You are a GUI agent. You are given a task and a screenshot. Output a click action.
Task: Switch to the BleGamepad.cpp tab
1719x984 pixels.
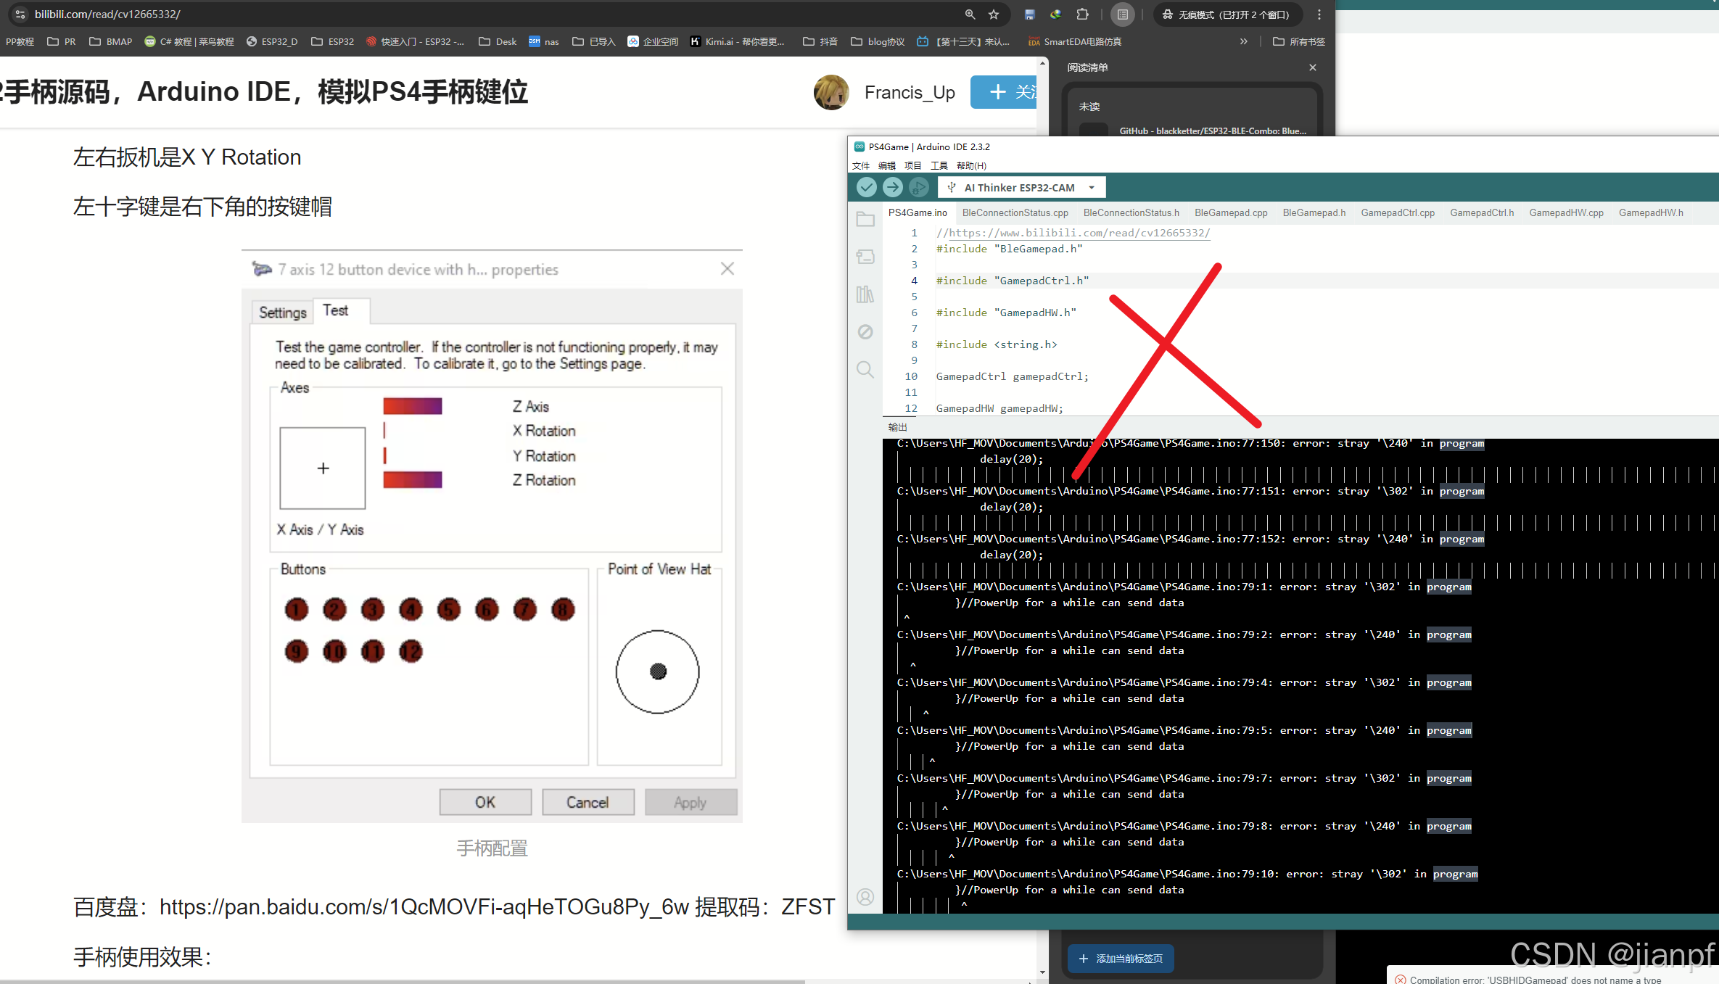(x=1231, y=212)
